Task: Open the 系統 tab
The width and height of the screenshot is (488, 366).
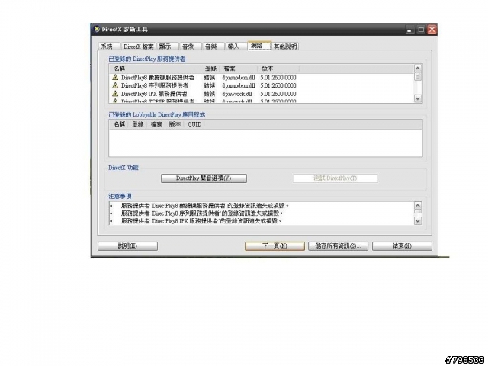Action: (x=108, y=47)
